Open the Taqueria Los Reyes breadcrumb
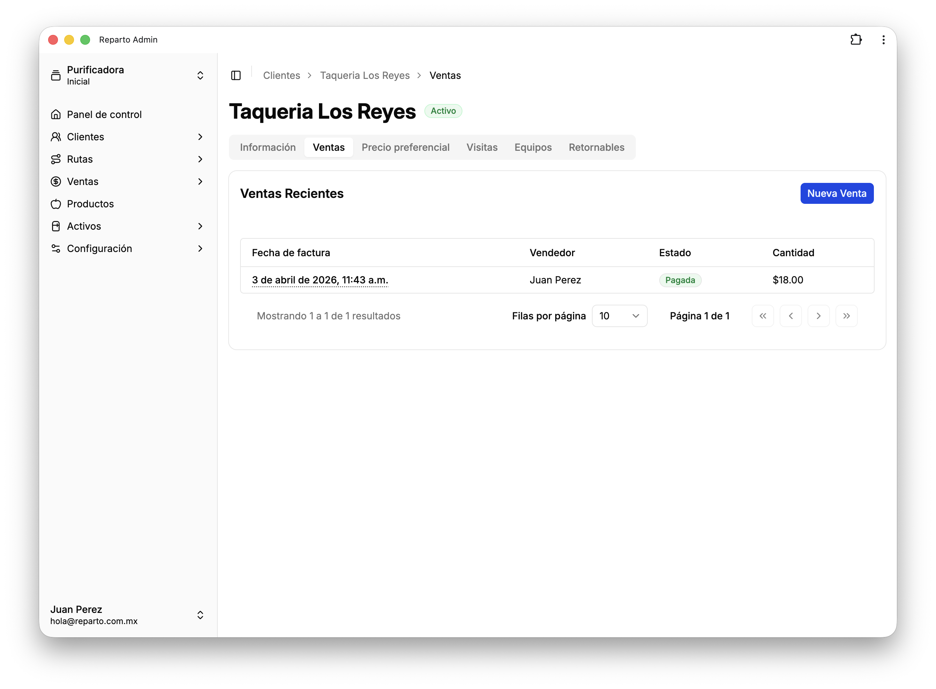 [365, 75]
